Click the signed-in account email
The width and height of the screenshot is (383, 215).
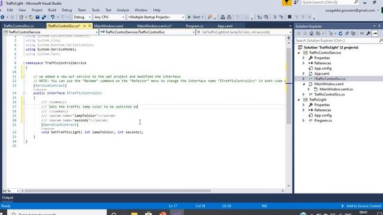pyautogui.click(x=350, y=10)
